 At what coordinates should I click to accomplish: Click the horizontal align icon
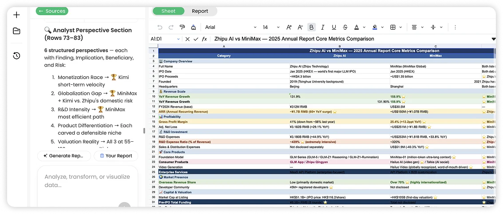pos(414,27)
